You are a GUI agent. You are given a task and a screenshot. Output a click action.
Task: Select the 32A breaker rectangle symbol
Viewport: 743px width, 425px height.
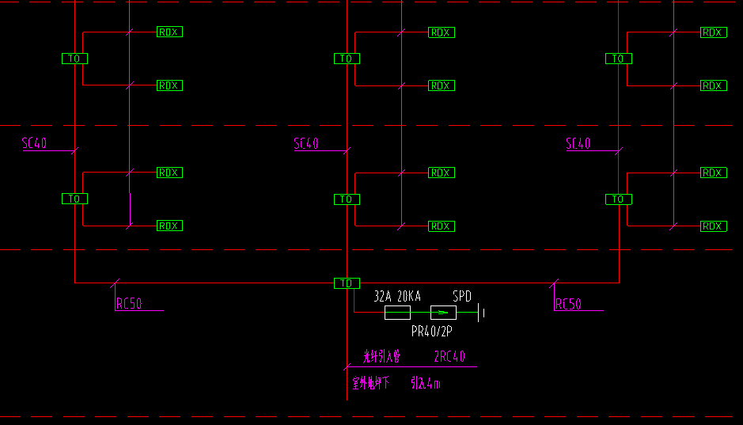pyautogui.click(x=397, y=313)
